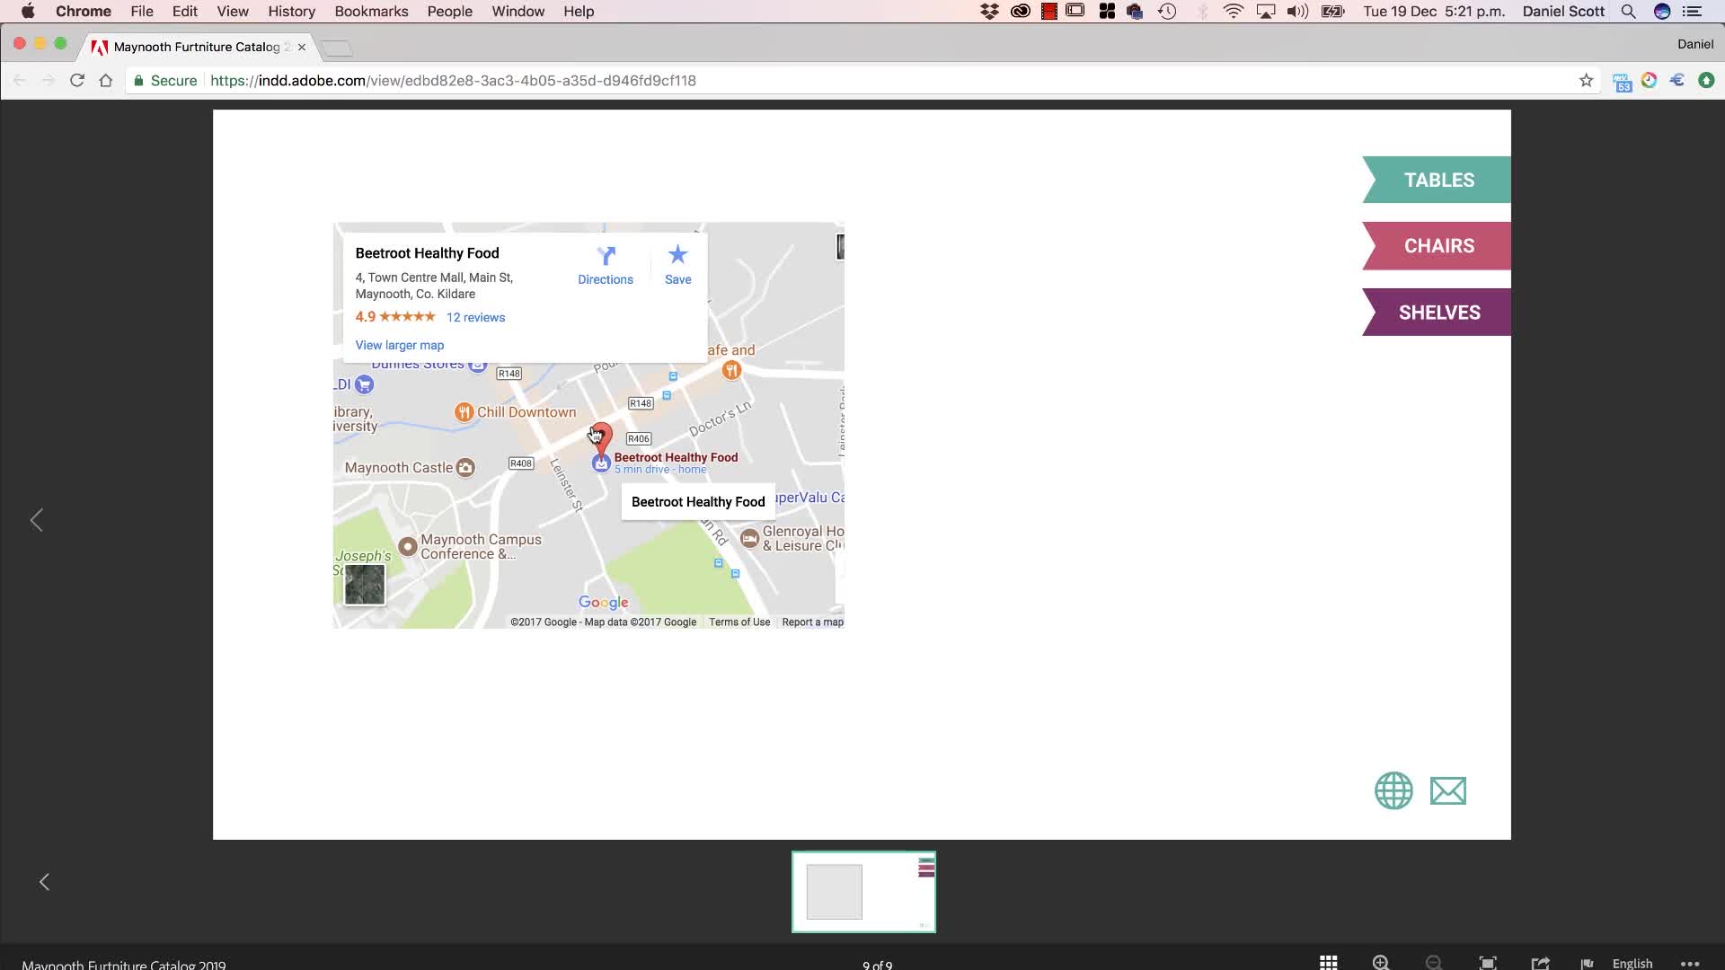Image resolution: width=1725 pixels, height=970 pixels.
Task: Select the page 9 thumbnail
Action: point(863,892)
